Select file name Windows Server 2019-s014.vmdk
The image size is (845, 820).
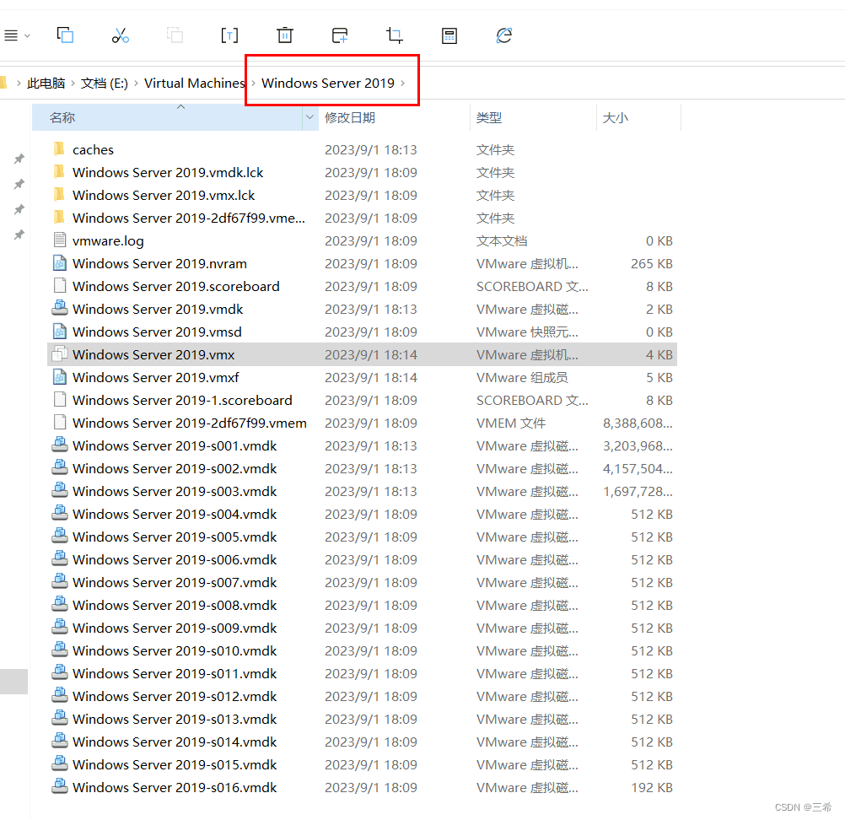tap(175, 742)
